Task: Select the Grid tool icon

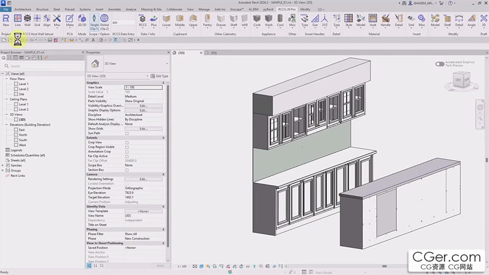Action: [x=37, y=21]
